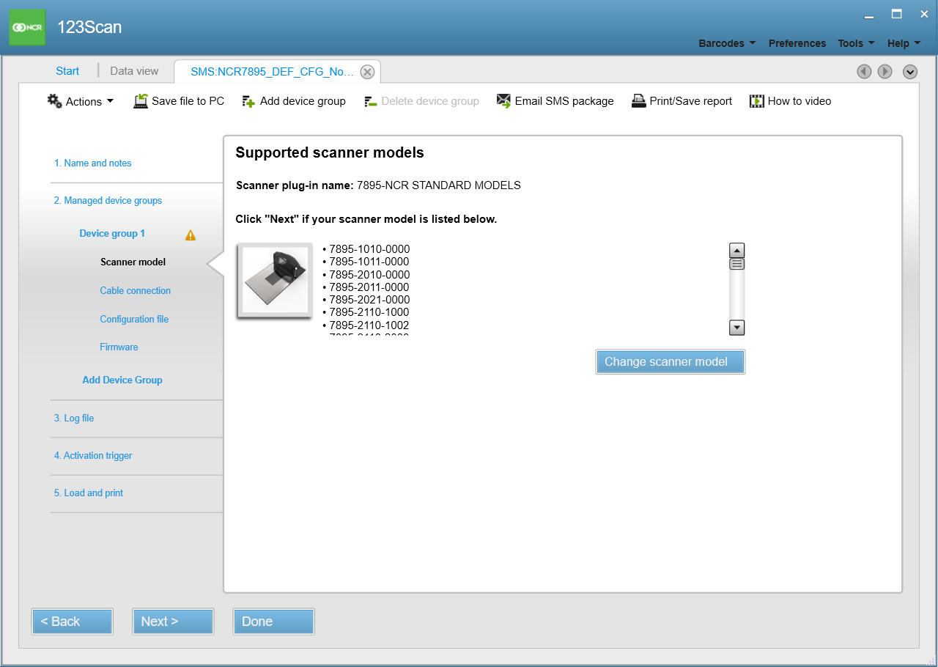938x667 pixels.
Task: Switch to the Start tab
Action: coord(67,71)
